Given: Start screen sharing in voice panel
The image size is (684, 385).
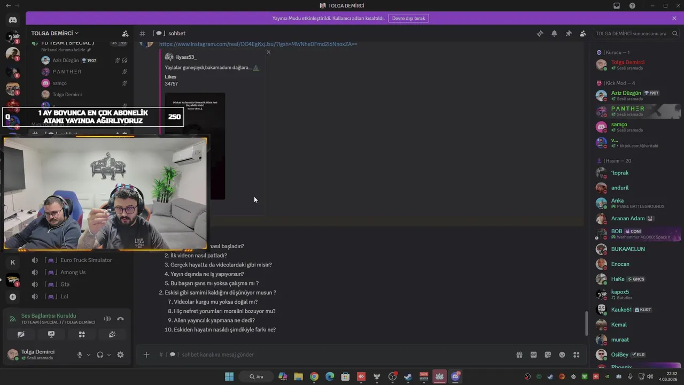Looking at the screenshot, I should (x=51, y=334).
